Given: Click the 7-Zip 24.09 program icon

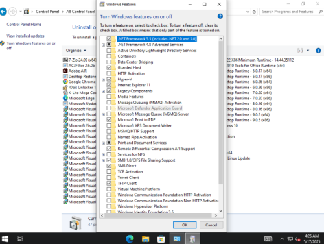Looking at the screenshot, I should pyautogui.click(x=65, y=60).
